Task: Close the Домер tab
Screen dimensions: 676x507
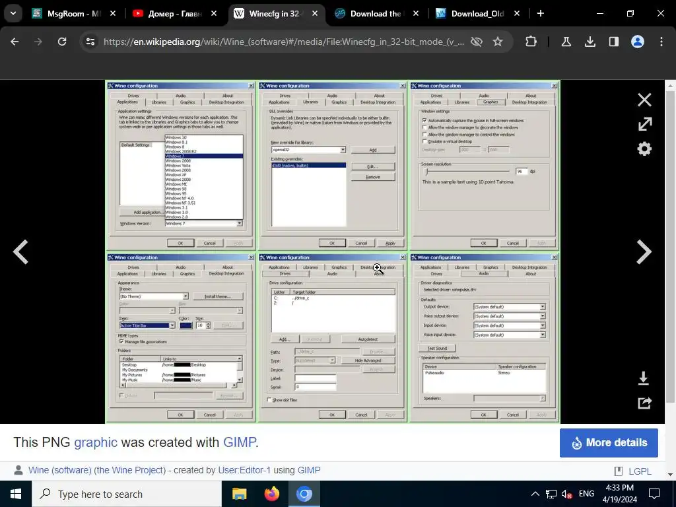Action: coord(214,13)
